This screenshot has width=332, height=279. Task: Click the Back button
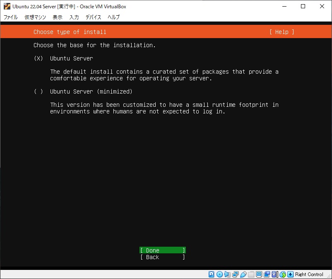coord(163,257)
